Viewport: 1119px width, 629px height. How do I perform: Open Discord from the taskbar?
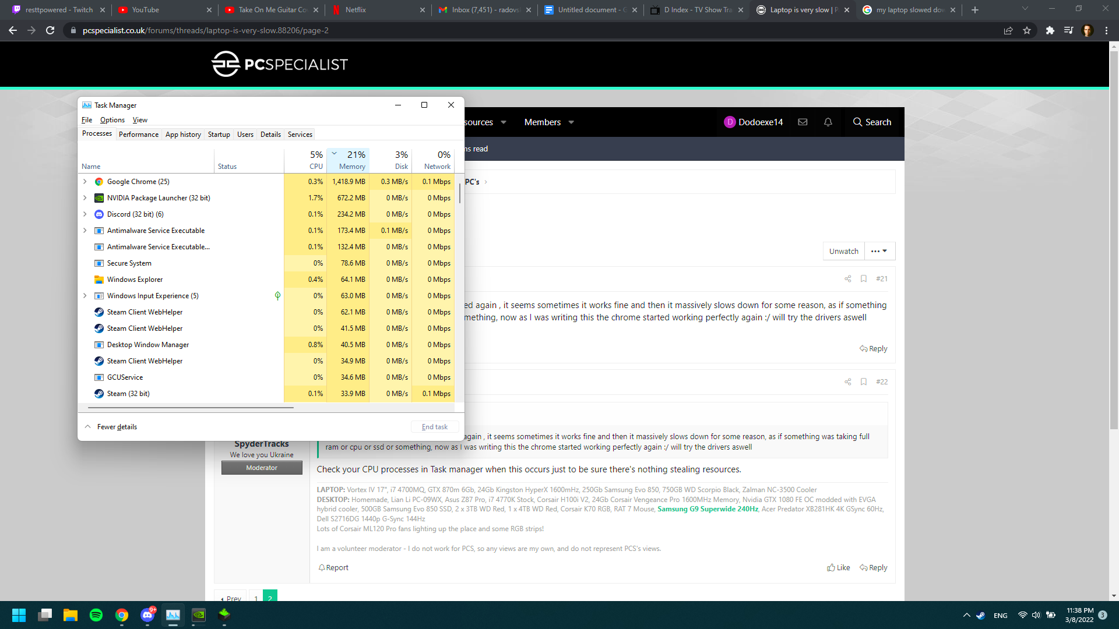[147, 615]
